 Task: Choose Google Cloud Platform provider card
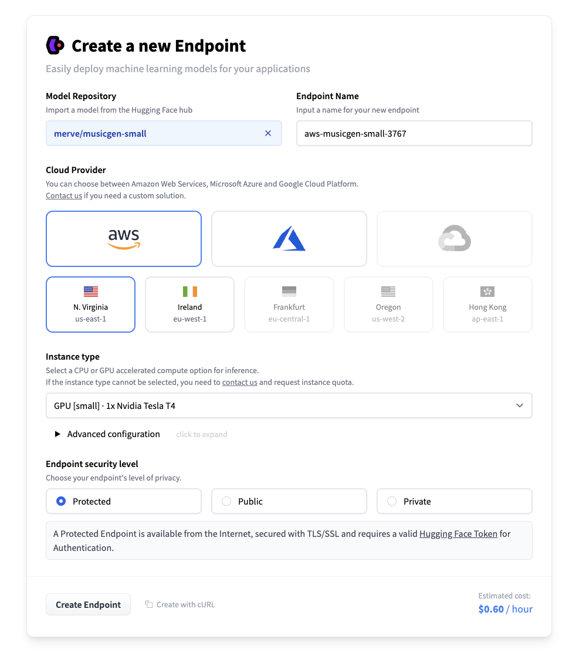(x=455, y=239)
